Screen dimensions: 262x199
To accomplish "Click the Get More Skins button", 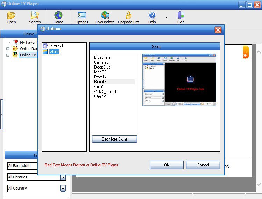I will (x=114, y=139).
